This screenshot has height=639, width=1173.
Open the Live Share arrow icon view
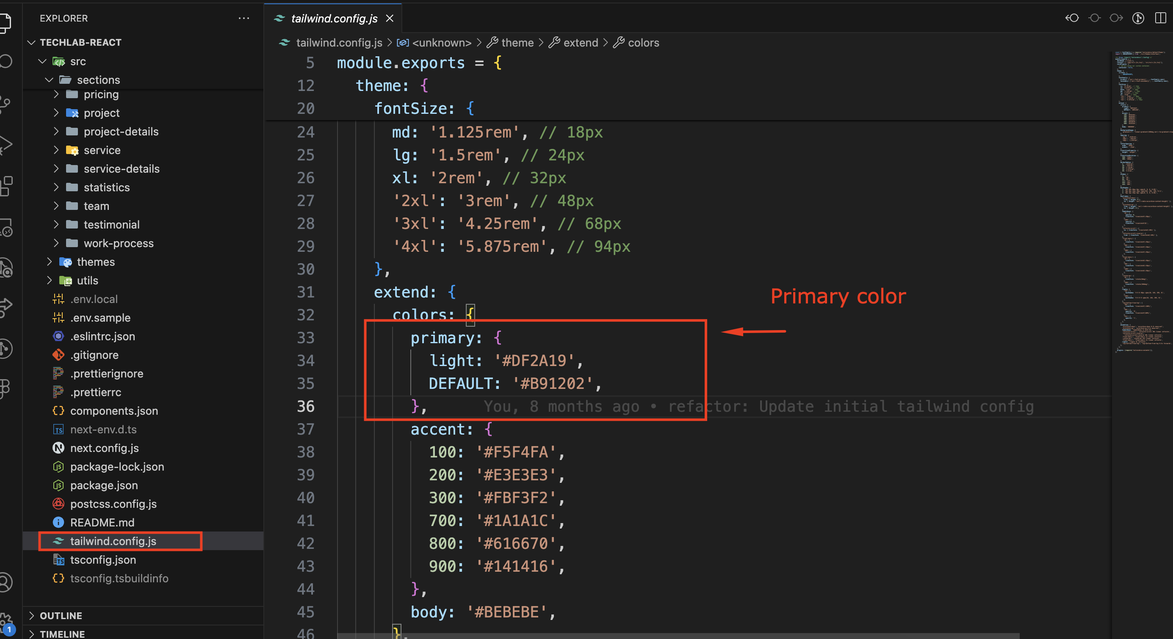pos(6,308)
